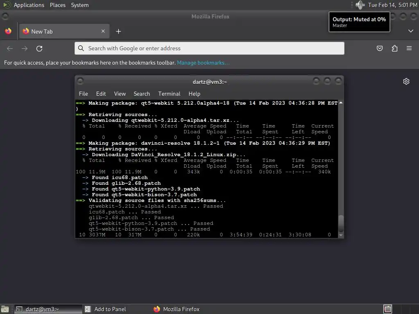Viewport: 419px width, 314px height.
Task: Expand the List all tabs chevron
Action: coord(411,31)
